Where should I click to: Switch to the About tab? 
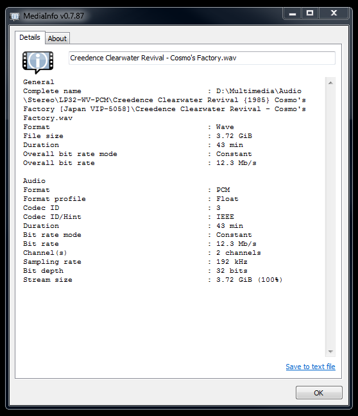(x=57, y=39)
